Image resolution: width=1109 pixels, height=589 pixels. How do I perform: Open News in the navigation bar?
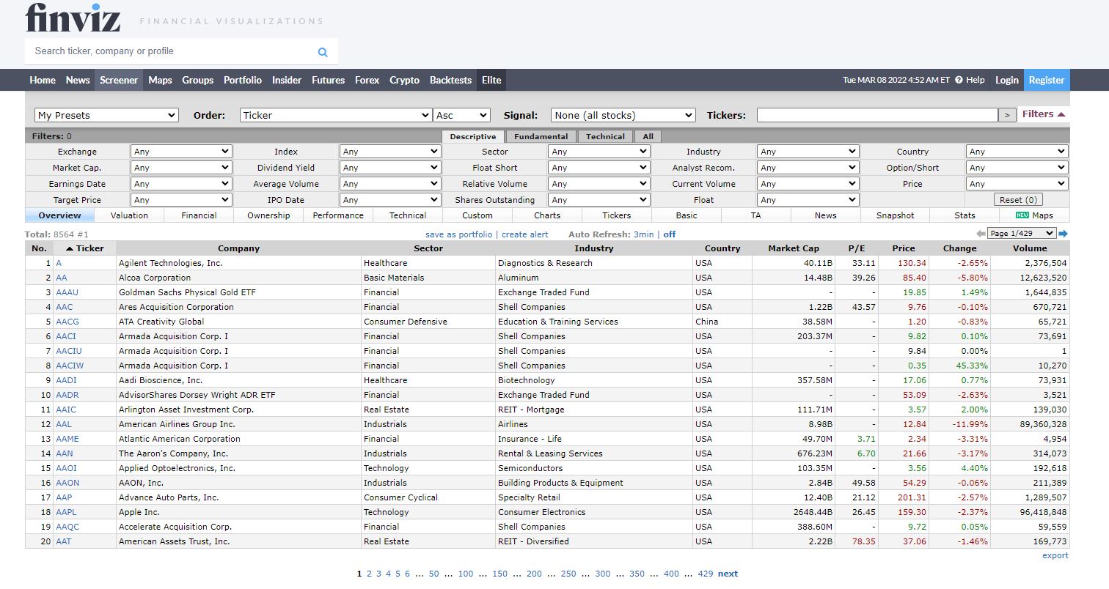click(78, 80)
